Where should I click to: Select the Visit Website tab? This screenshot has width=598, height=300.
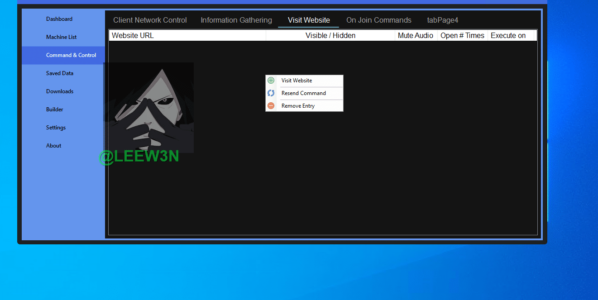309,20
